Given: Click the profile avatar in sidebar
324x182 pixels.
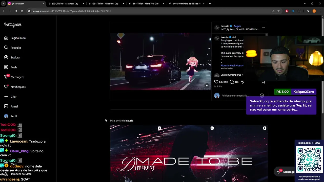Looking at the screenshot, I should click(x=6, y=116).
